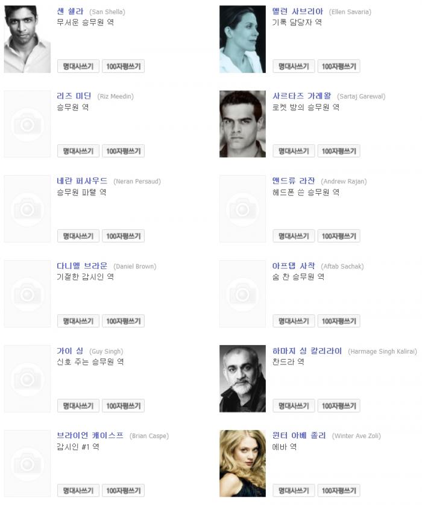Open the 샌 쉘라 actor name link
Screen dimensions: 422x505
coord(70,11)
